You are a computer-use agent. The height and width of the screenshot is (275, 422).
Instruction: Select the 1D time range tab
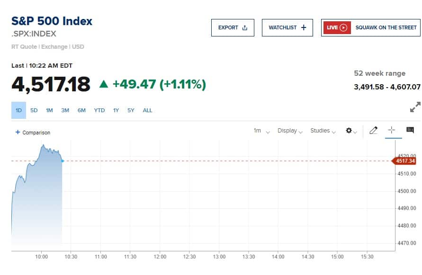click(x=18, y=110)
